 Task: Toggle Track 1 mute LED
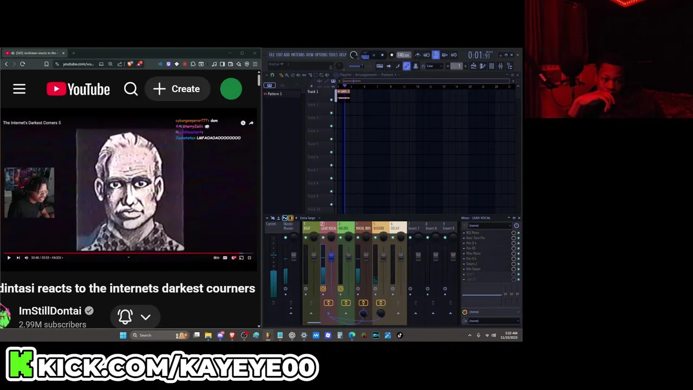click(x=331, y=100)
